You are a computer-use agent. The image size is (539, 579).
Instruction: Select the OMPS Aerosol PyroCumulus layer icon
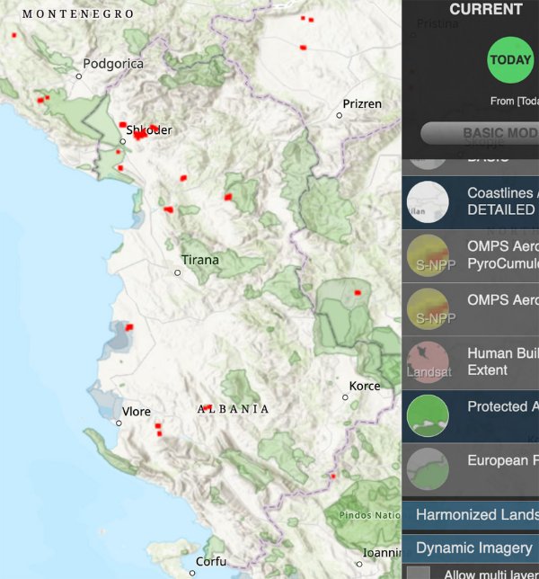(x=428, y=255)
